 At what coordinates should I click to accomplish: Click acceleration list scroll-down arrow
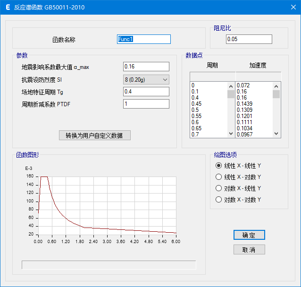(x=276, y=134)
